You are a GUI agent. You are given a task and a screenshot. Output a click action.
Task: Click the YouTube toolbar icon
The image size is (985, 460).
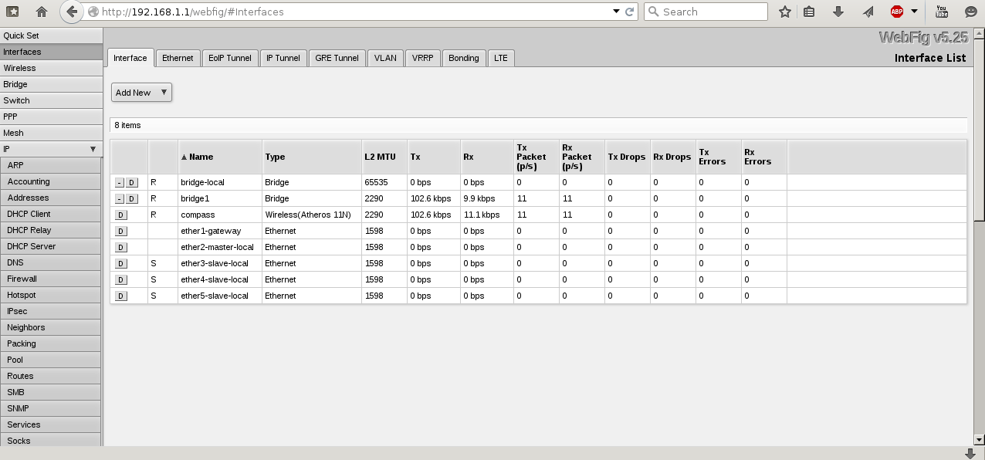941,12
